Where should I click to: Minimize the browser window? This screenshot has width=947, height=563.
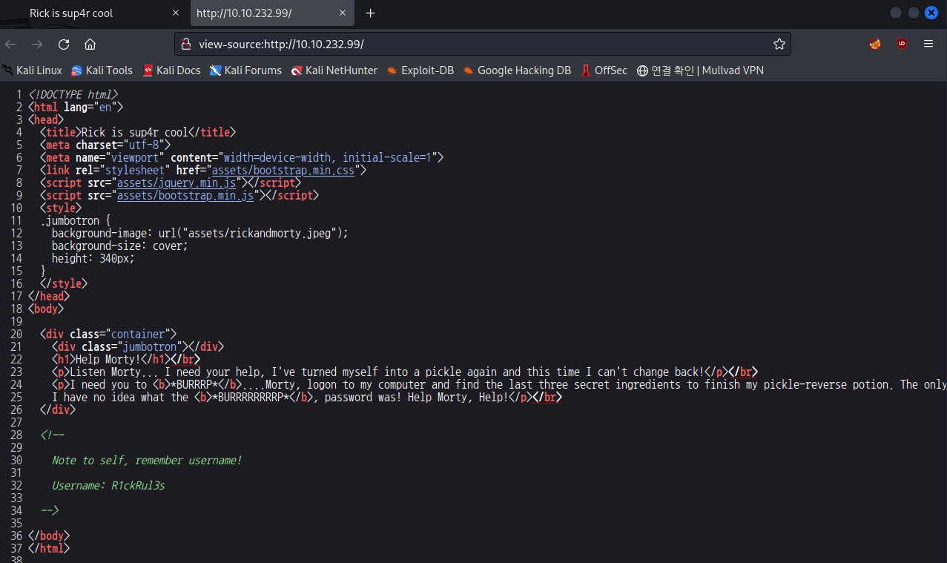[x=896, y=13]
